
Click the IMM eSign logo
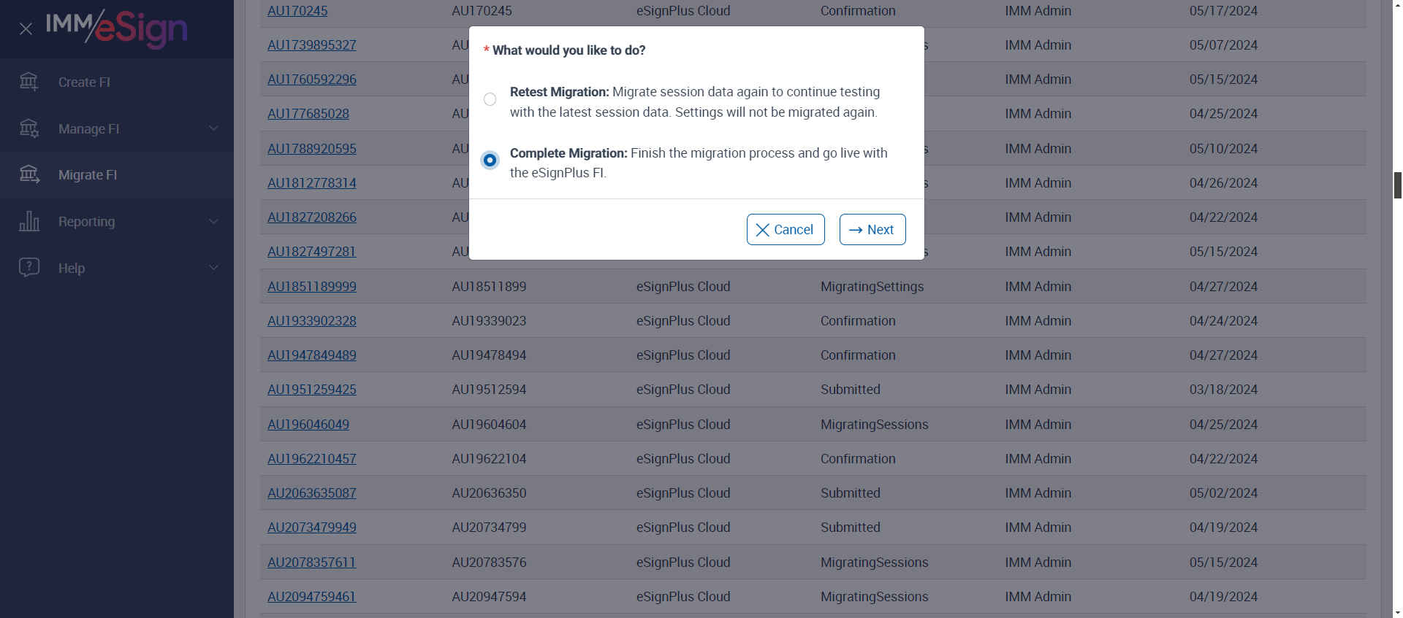pyautogui.click(x=117, y=28)
